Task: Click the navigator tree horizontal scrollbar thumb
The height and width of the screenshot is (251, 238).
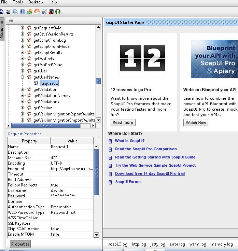Action: 46,126
